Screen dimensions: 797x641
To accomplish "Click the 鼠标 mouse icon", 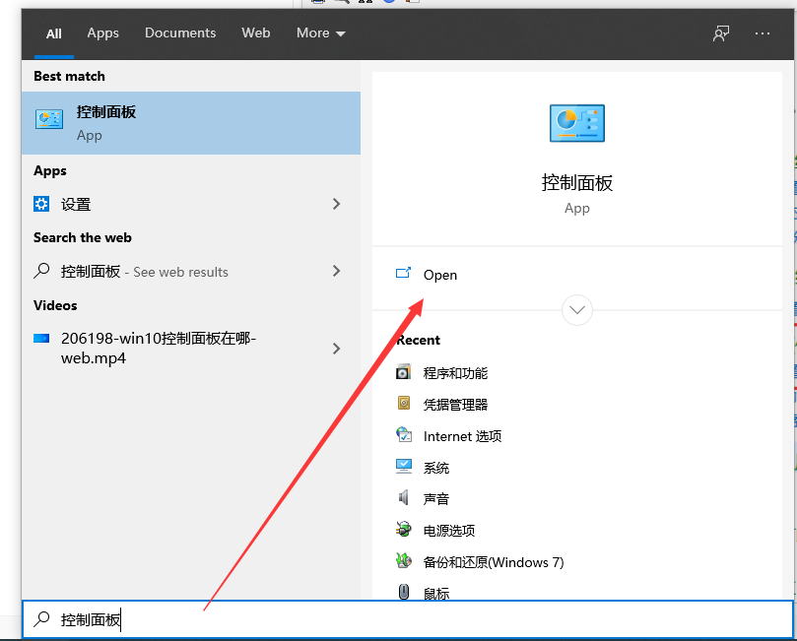I will click(404, 592).
